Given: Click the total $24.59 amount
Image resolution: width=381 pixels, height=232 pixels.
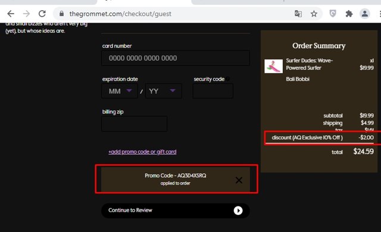Looking at the screenshot, I should pyautogui.click(x=364, y=151).
